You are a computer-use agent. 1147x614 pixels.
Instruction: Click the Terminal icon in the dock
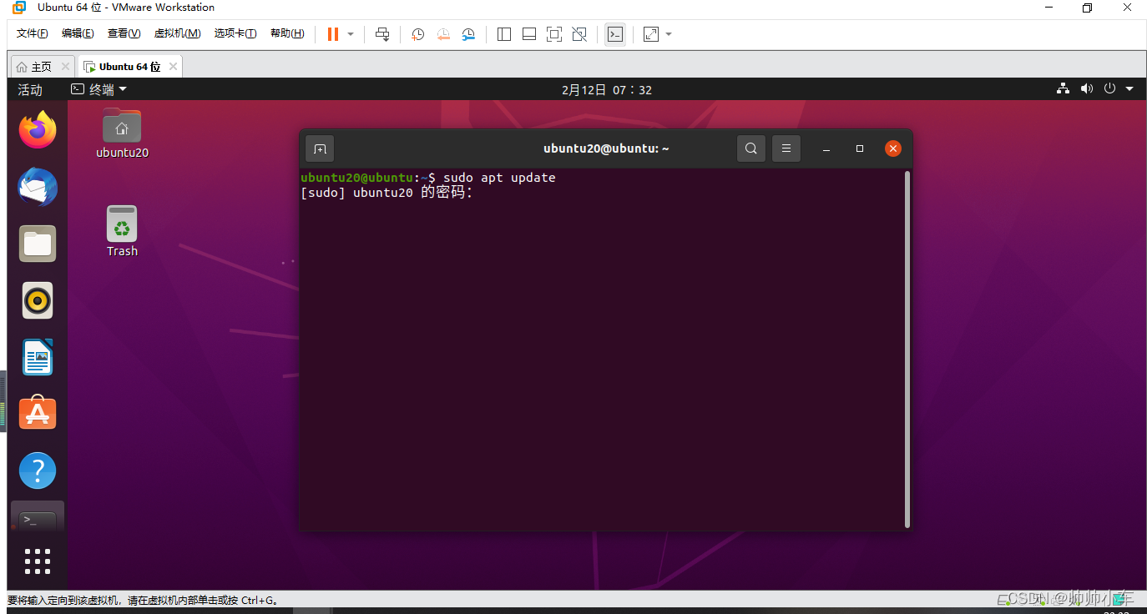pos(38,518)
